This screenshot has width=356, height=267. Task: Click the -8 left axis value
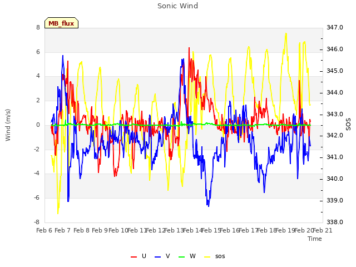pyautogui.click(x=37, y=222)
